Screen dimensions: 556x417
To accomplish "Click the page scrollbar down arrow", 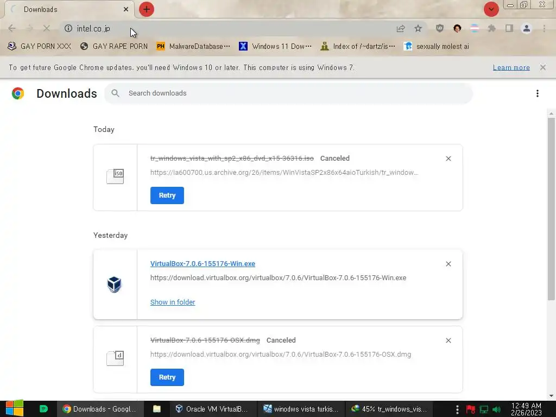I will [551, 396].
